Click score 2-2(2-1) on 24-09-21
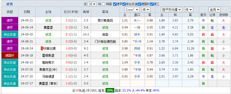 pyautogui.click(x=71, y=20)
